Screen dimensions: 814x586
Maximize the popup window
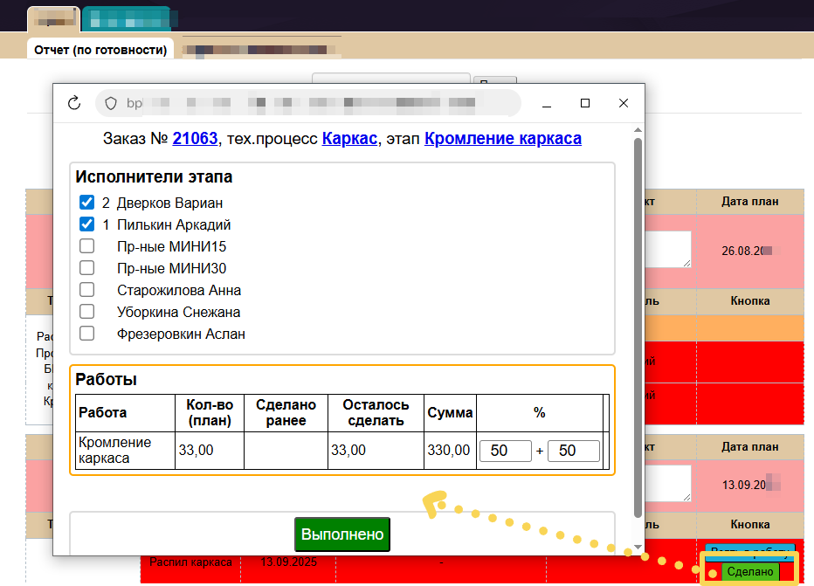coord(585,103)
